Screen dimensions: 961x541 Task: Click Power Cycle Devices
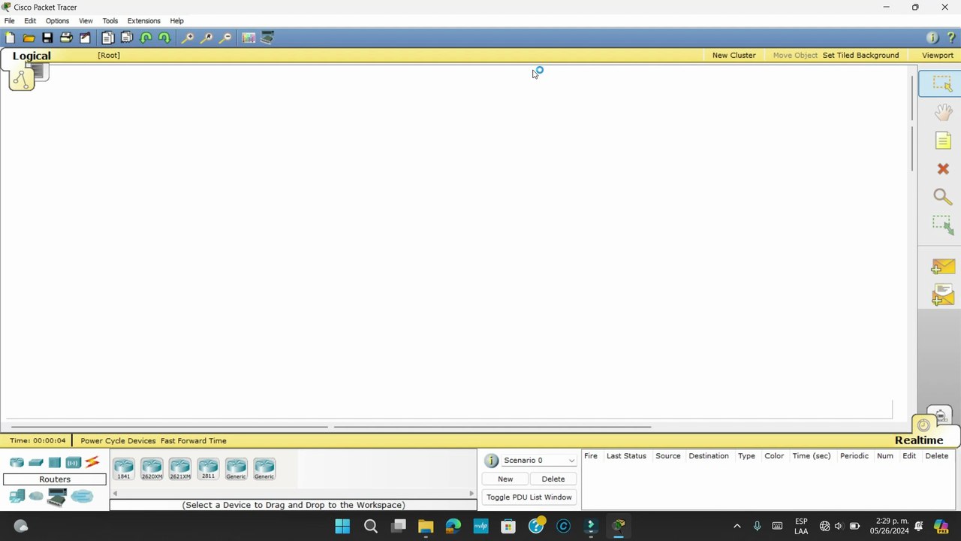(x=118, y=441)
